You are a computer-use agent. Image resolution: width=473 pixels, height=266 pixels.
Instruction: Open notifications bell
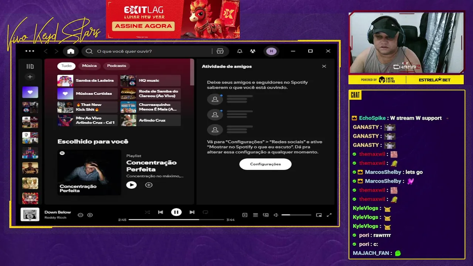239,51
